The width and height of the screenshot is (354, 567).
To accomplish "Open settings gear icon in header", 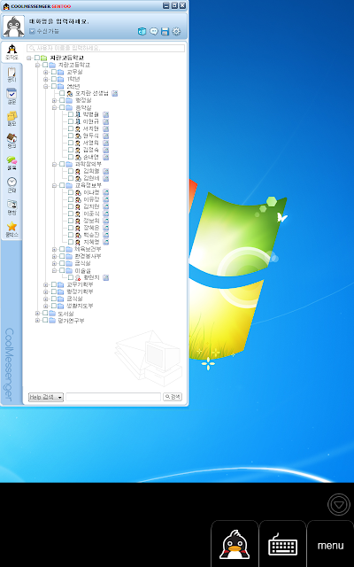I will pos(176,32).
